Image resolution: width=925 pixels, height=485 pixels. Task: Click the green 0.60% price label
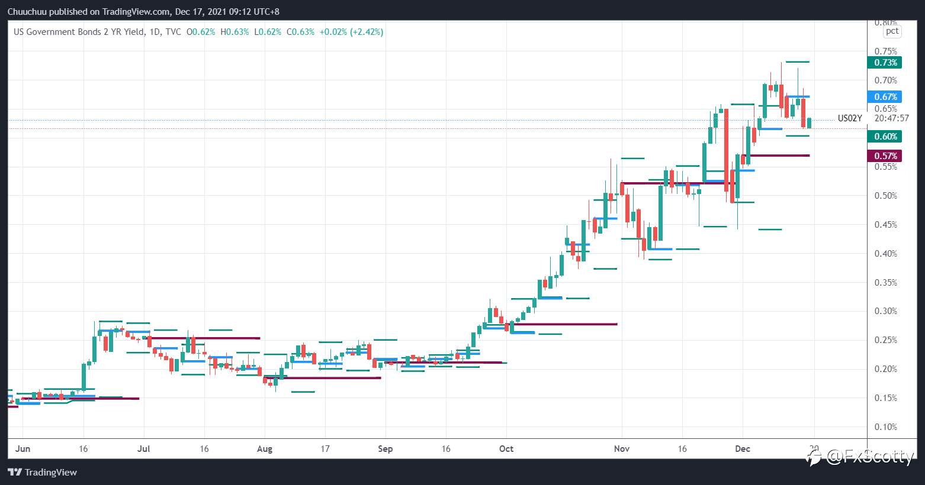885,137
